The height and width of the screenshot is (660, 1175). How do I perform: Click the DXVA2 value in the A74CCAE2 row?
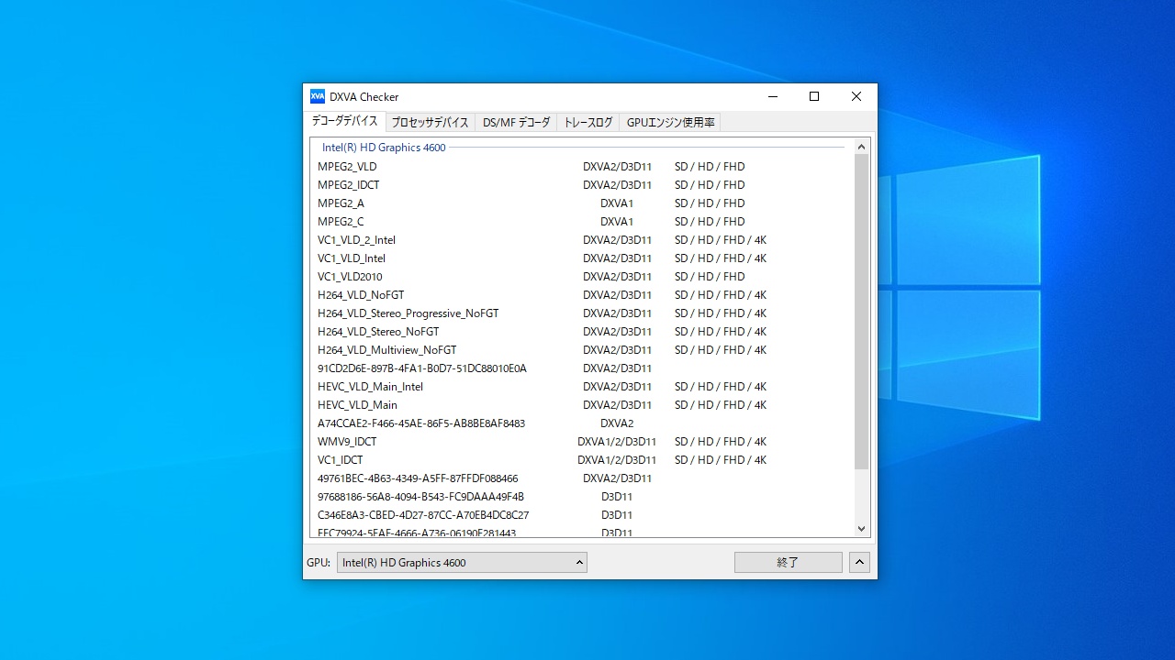(x=617, y=423)
